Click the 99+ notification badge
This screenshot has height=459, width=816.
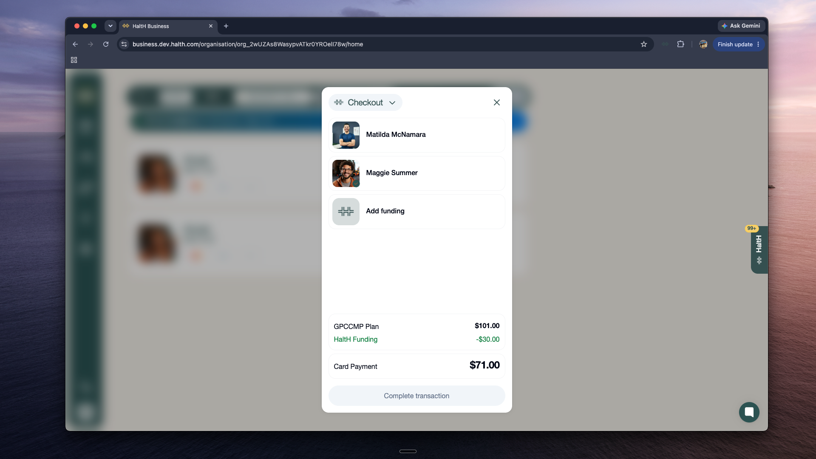[x=751, y=228]
